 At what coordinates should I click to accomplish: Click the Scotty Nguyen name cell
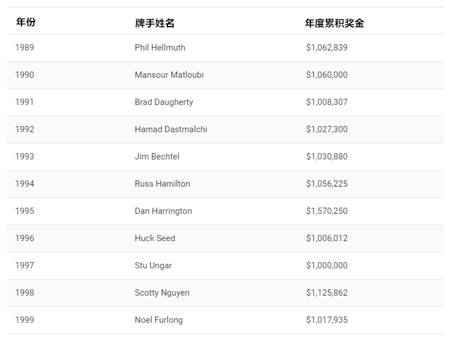pos(162,293)
